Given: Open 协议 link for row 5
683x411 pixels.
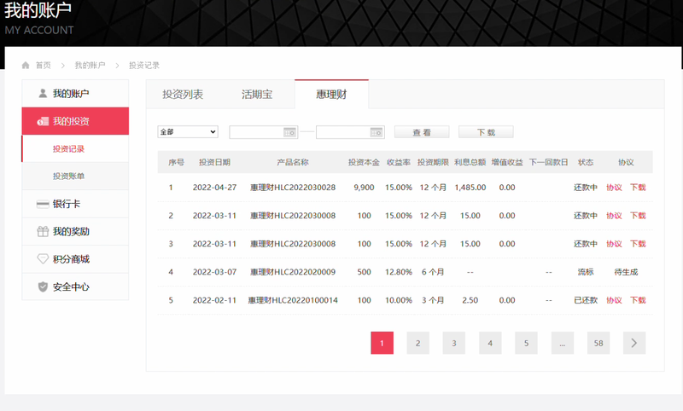Looking at the screenshot, I should 614,300.
